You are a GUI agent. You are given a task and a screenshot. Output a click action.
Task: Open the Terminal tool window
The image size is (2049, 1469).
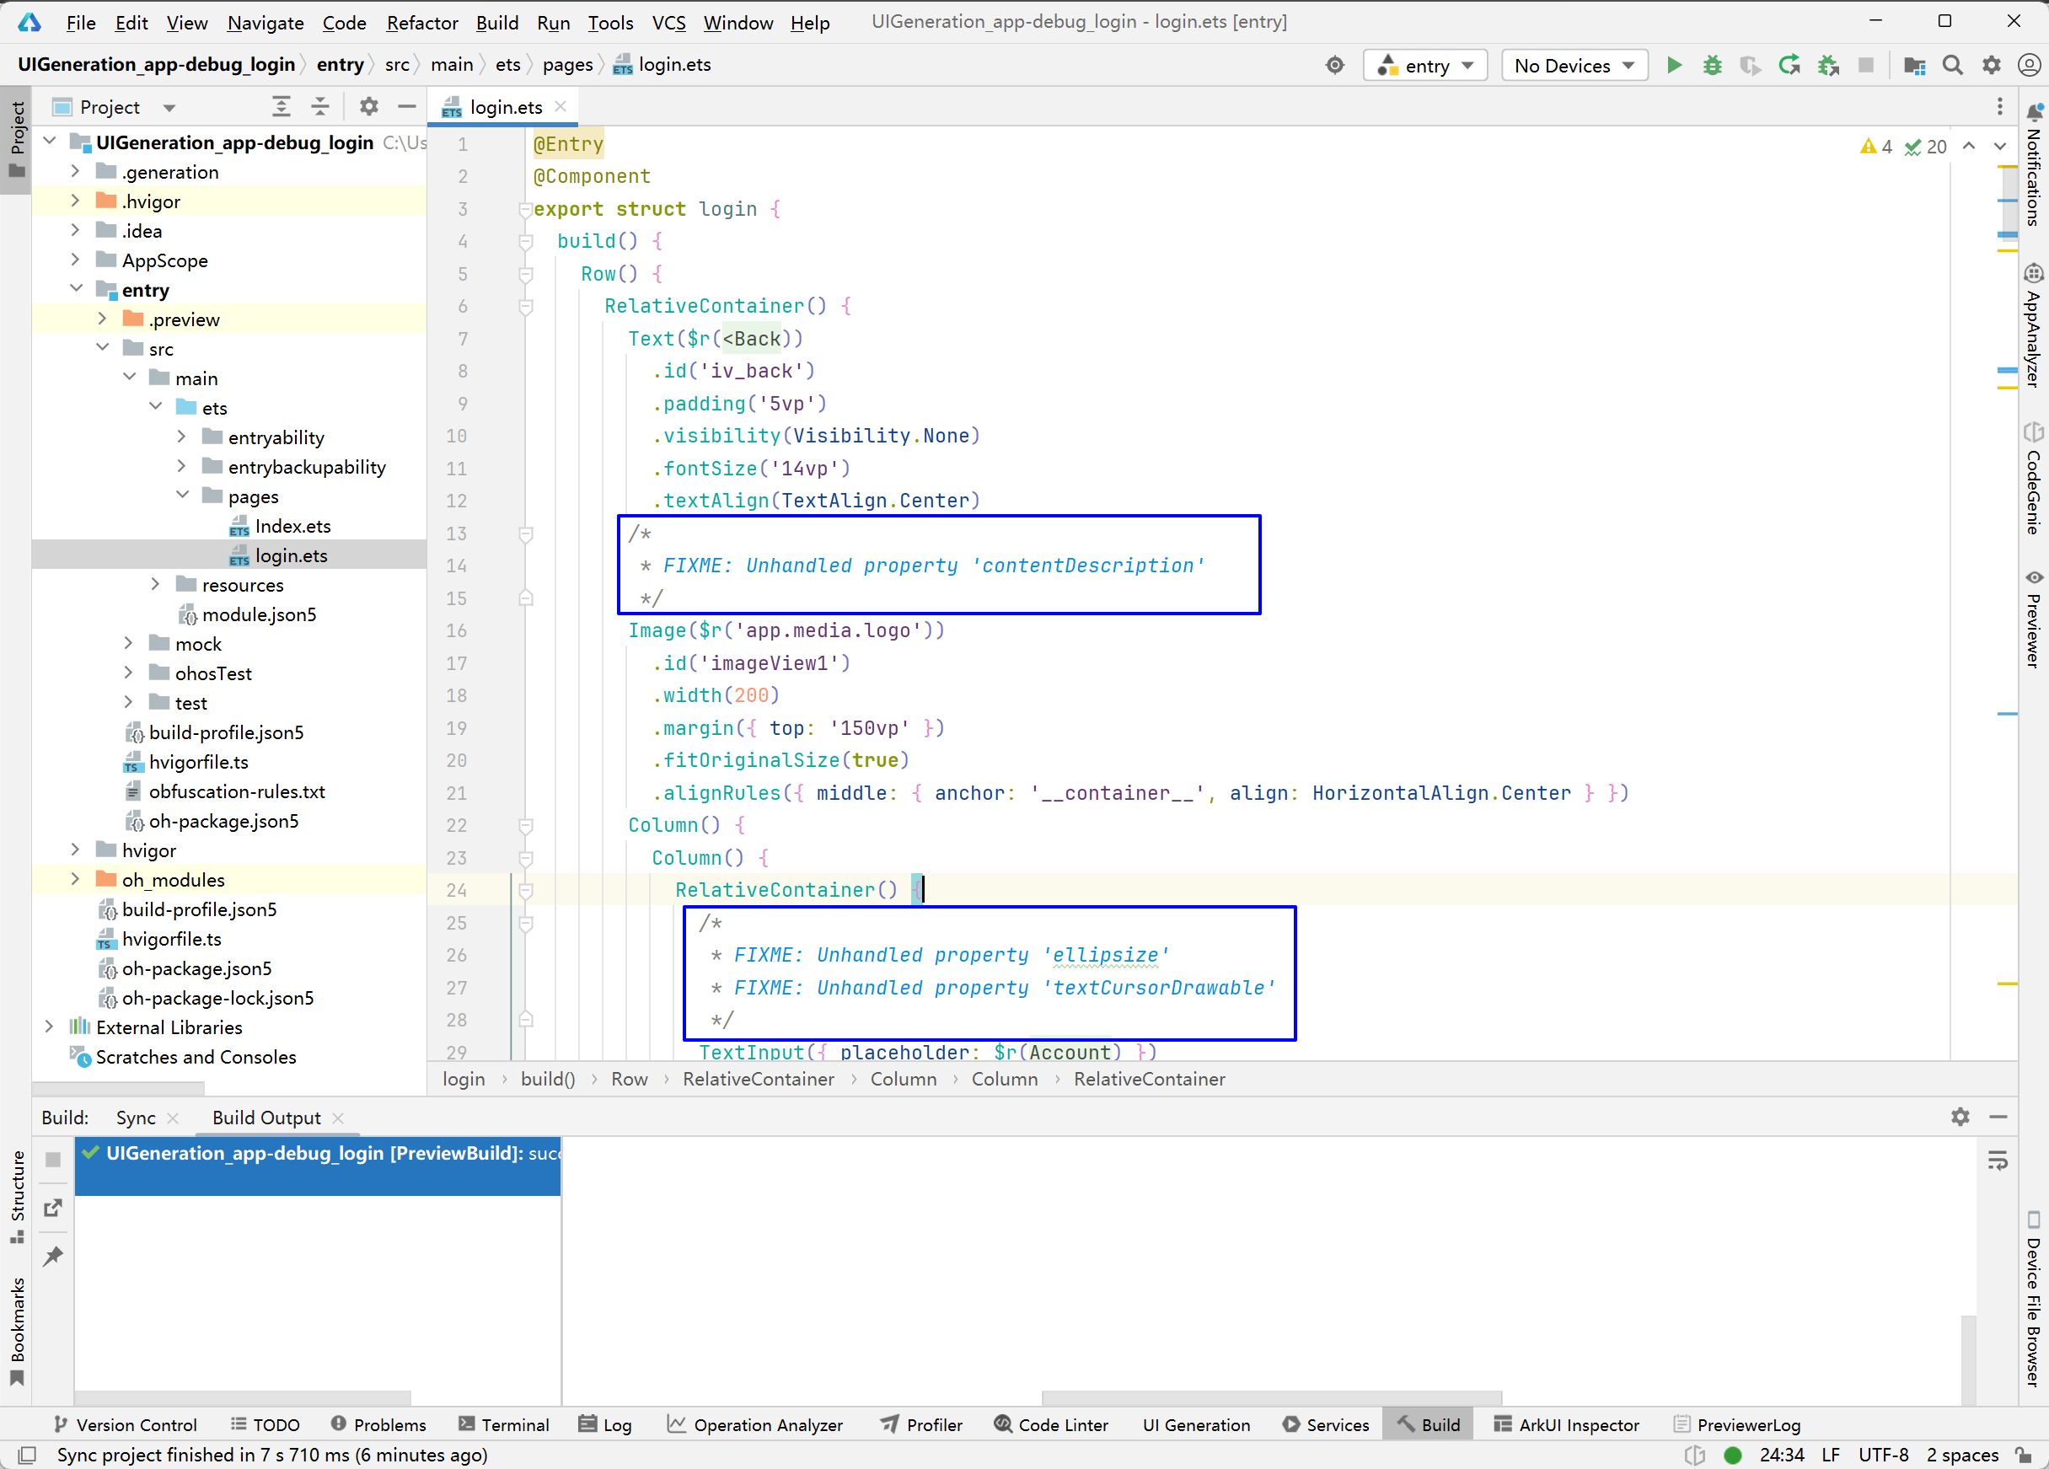(503, 1424)
